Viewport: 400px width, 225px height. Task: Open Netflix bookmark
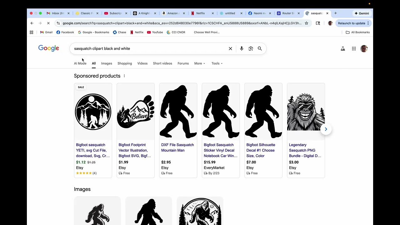(x=137, y=32)
